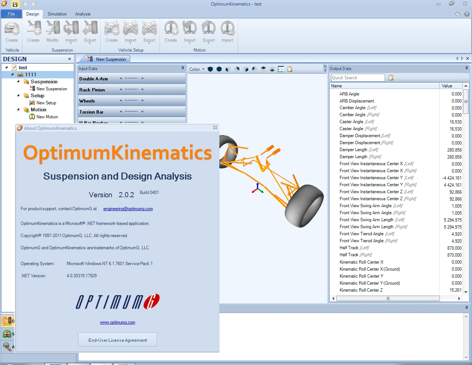Select New Setup in the design tree
This screenshot has height=365, width=472.
pos(46,103)
